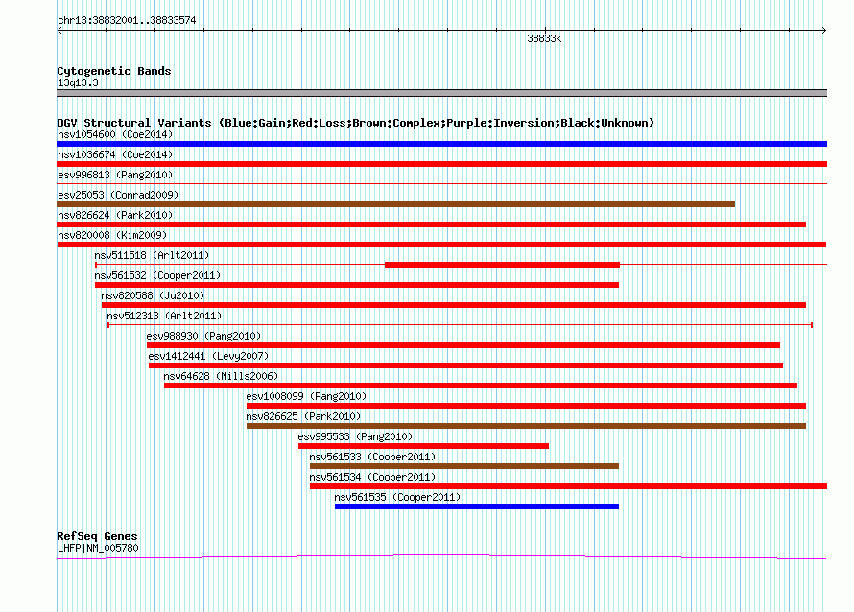854x612 pixels.
Task: Click the thin nsv512313 variant line
Action: point(461,325)
